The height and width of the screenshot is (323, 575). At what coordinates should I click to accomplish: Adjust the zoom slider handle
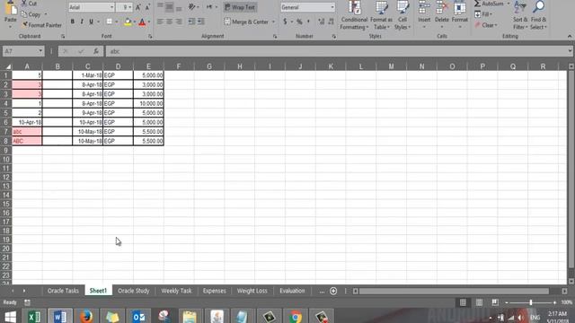[x=530, y=302]
